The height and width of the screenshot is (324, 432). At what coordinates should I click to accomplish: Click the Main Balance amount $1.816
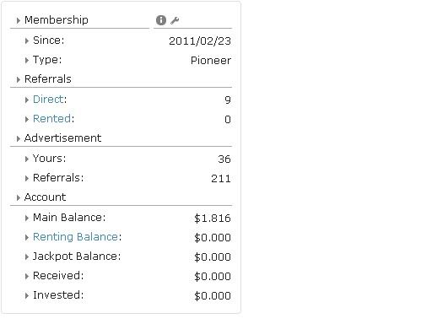213,219
